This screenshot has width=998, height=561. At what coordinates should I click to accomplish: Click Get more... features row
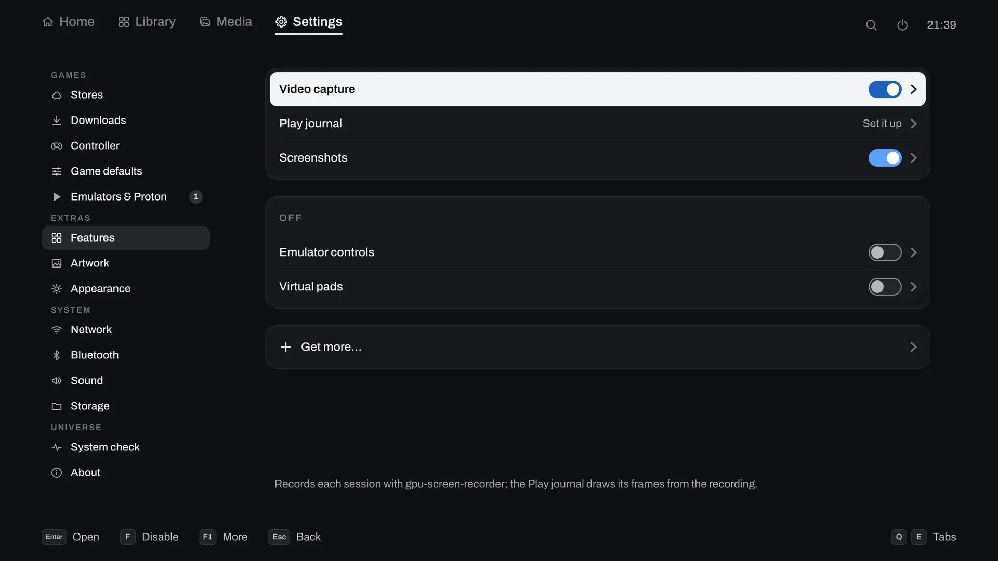(598, 347)
